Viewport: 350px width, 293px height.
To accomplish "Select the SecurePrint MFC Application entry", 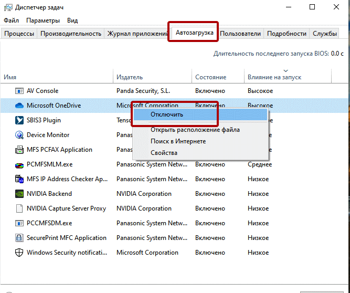I will 67,238.
